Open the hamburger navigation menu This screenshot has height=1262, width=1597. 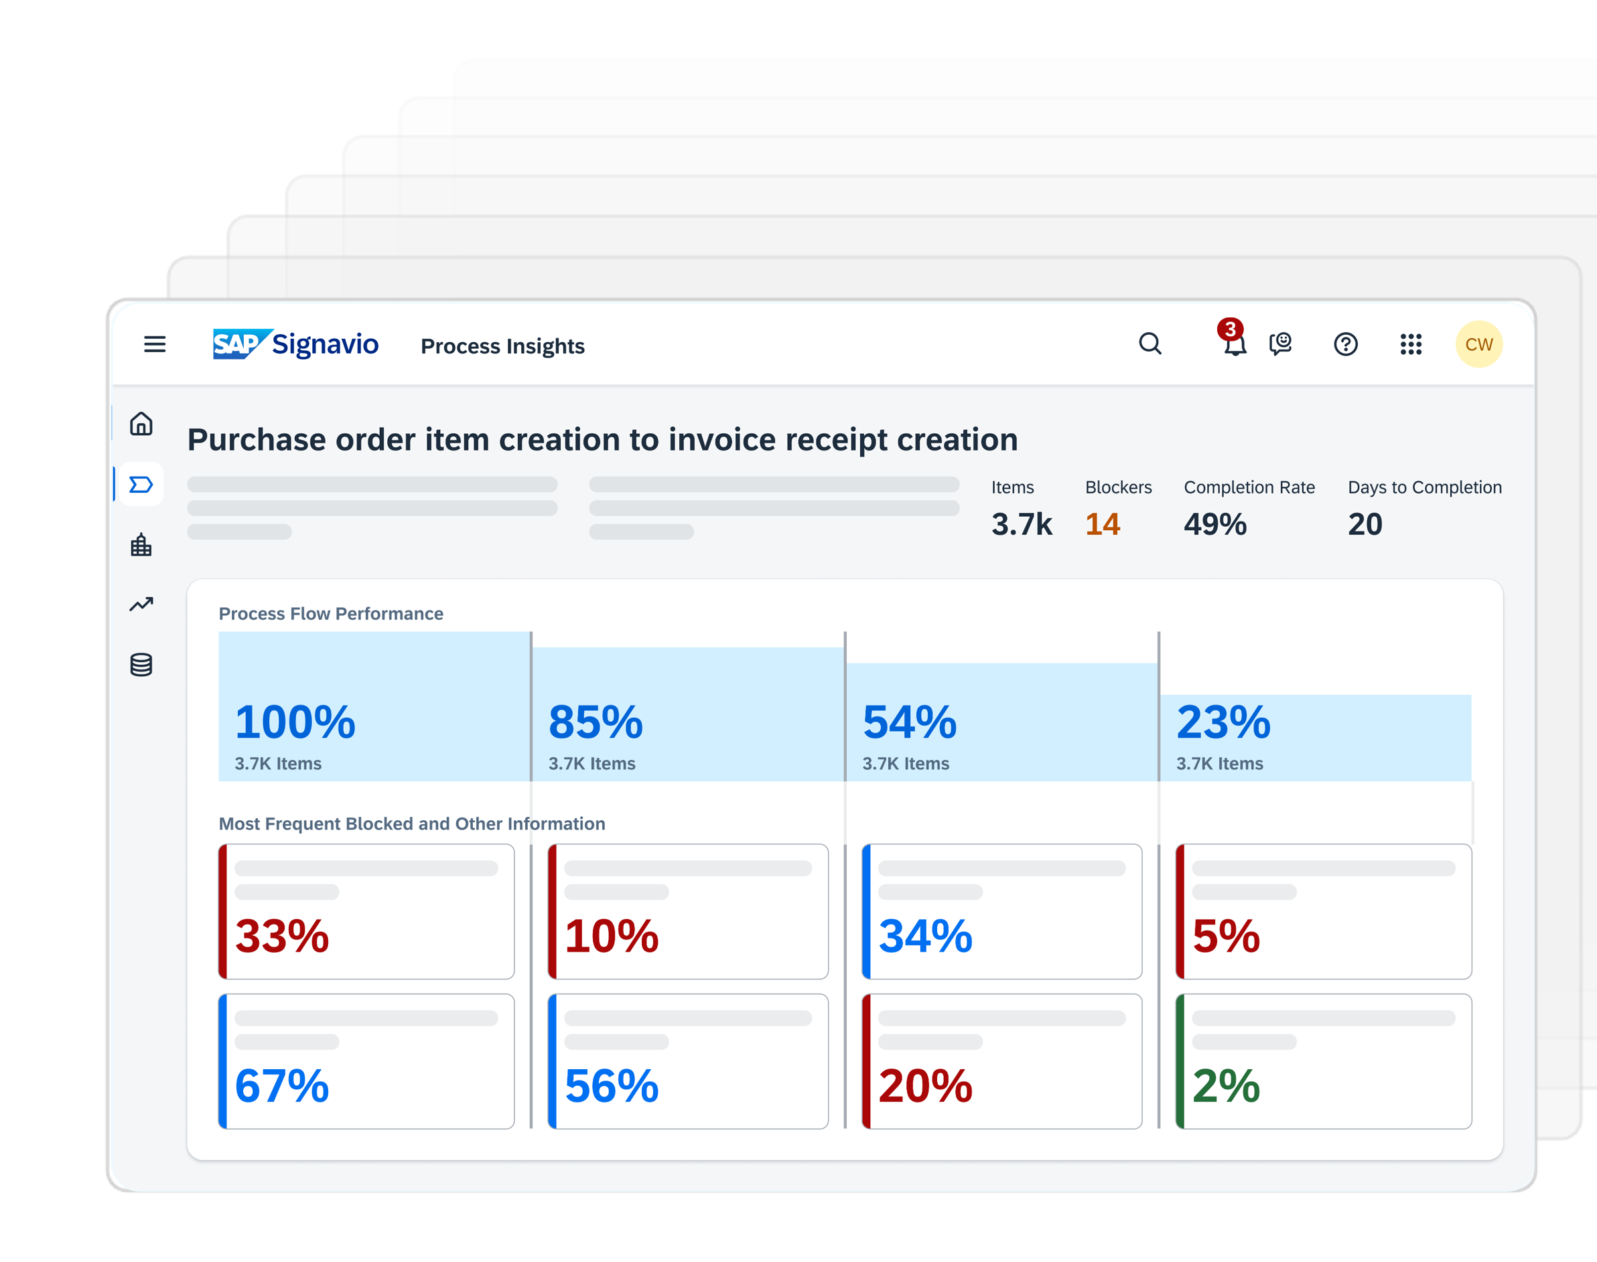coord(155,344)
